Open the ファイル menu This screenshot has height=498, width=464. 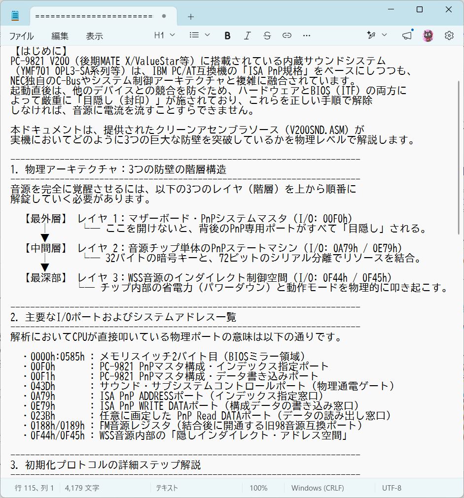21,36
